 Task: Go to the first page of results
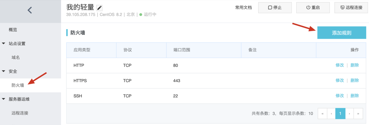click(x=323, y=113)
